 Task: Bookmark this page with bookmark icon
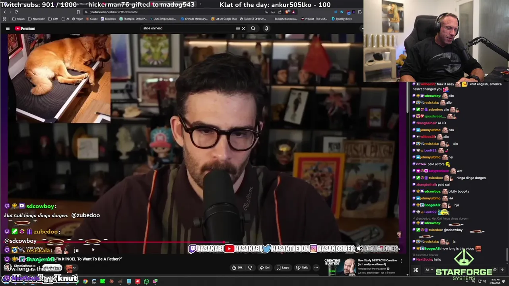[78, 12]
